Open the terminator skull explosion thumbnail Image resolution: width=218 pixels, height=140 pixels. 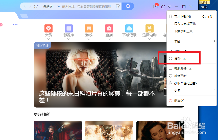tap(109, 130)
